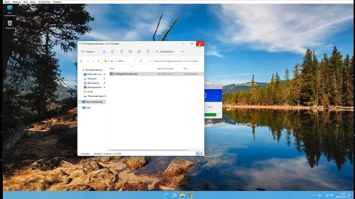The image size is (355, 199).
Task: Open the Сортировать sort dropdown
Action: coord(166,51)
